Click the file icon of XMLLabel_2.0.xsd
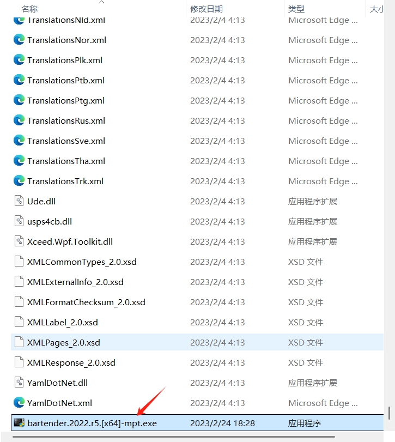 (x=19, y=322)
